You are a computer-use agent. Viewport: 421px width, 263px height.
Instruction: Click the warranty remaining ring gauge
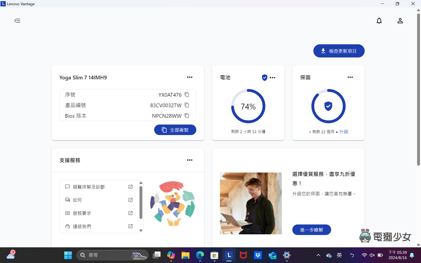pyautogui.click(x=328, y=106)
